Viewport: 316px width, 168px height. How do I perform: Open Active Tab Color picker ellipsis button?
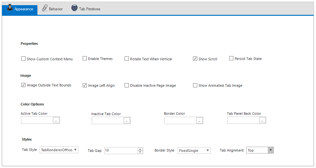(56, 120)
